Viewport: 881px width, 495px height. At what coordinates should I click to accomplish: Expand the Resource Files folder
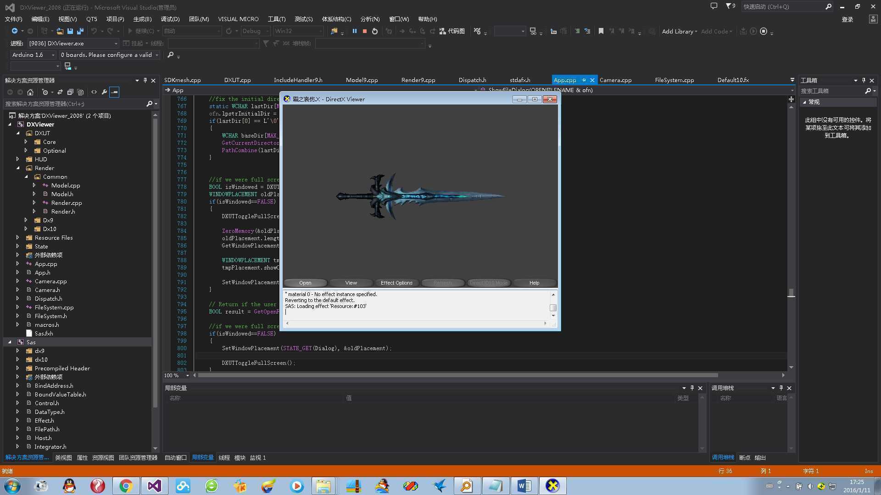click(18, 238)
